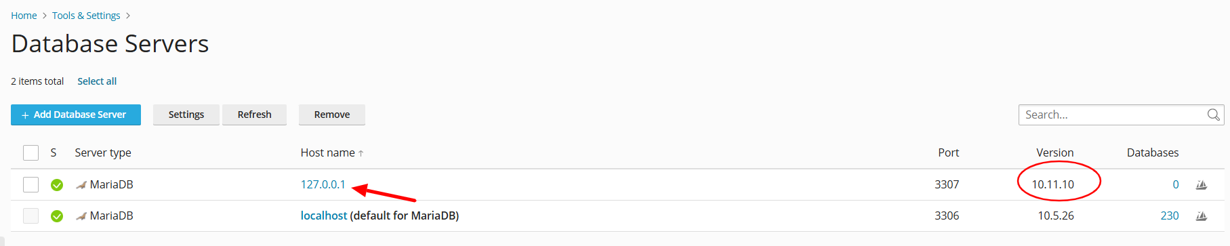
Task: Sort the table by Server type column
Action: (x=103, y=152)
